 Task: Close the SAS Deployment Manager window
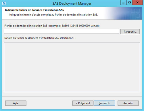coord(137,3)
